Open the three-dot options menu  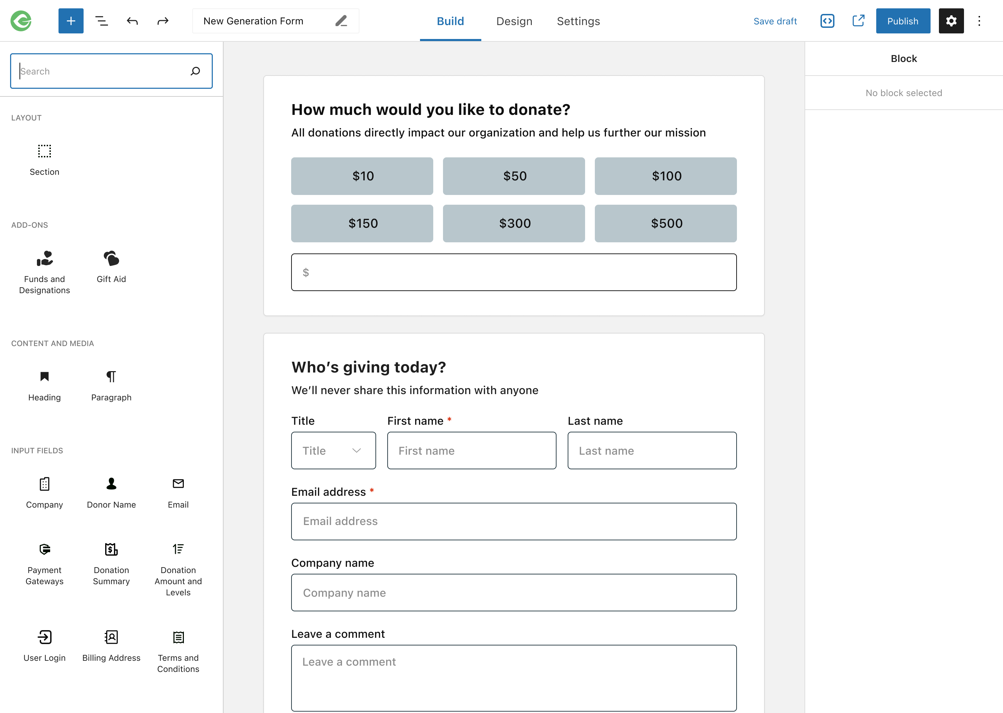tap(979, 21)
